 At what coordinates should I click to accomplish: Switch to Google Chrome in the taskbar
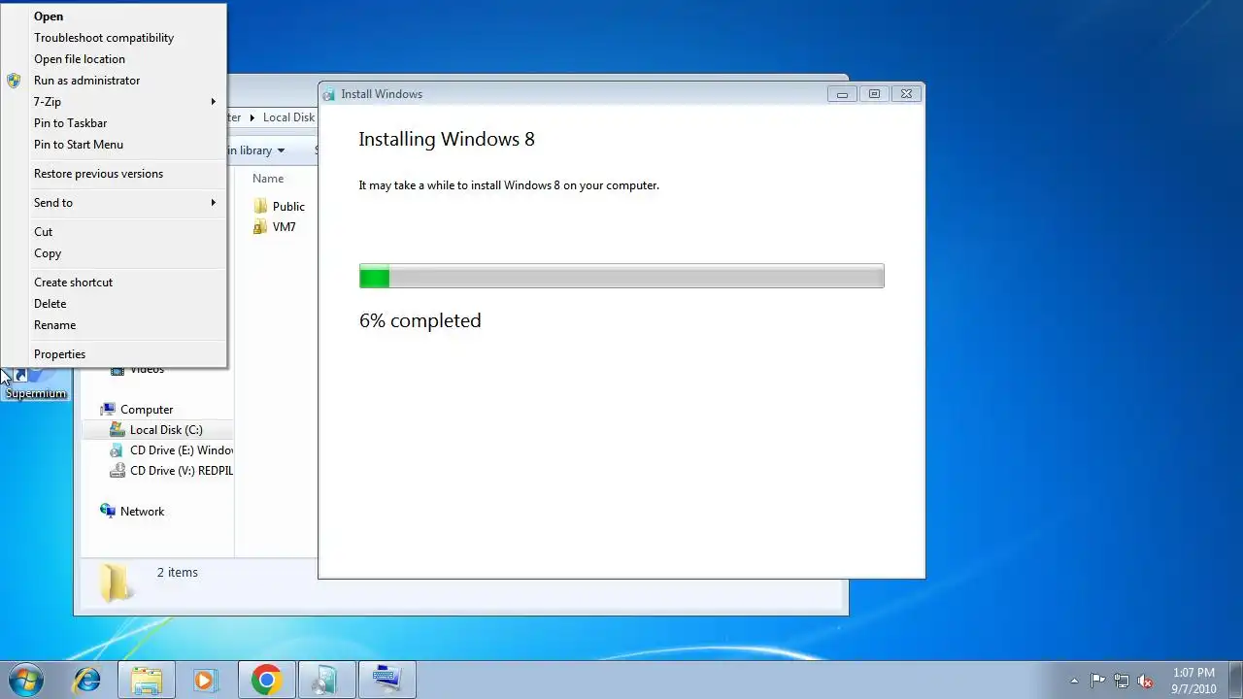[x=266, y=680]
